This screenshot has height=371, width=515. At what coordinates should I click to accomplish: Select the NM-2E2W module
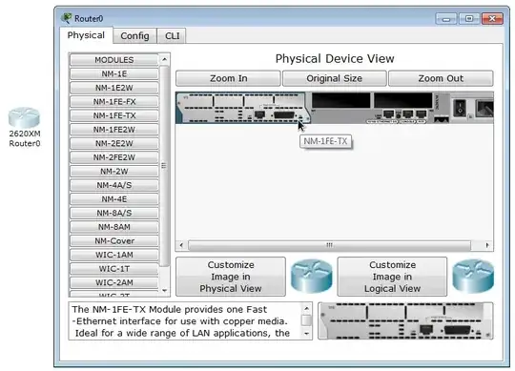[x=114, y=143]
